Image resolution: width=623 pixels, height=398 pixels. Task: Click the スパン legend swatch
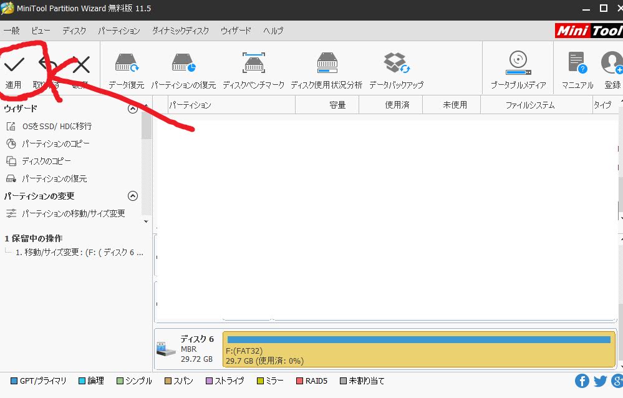point(168,381)
